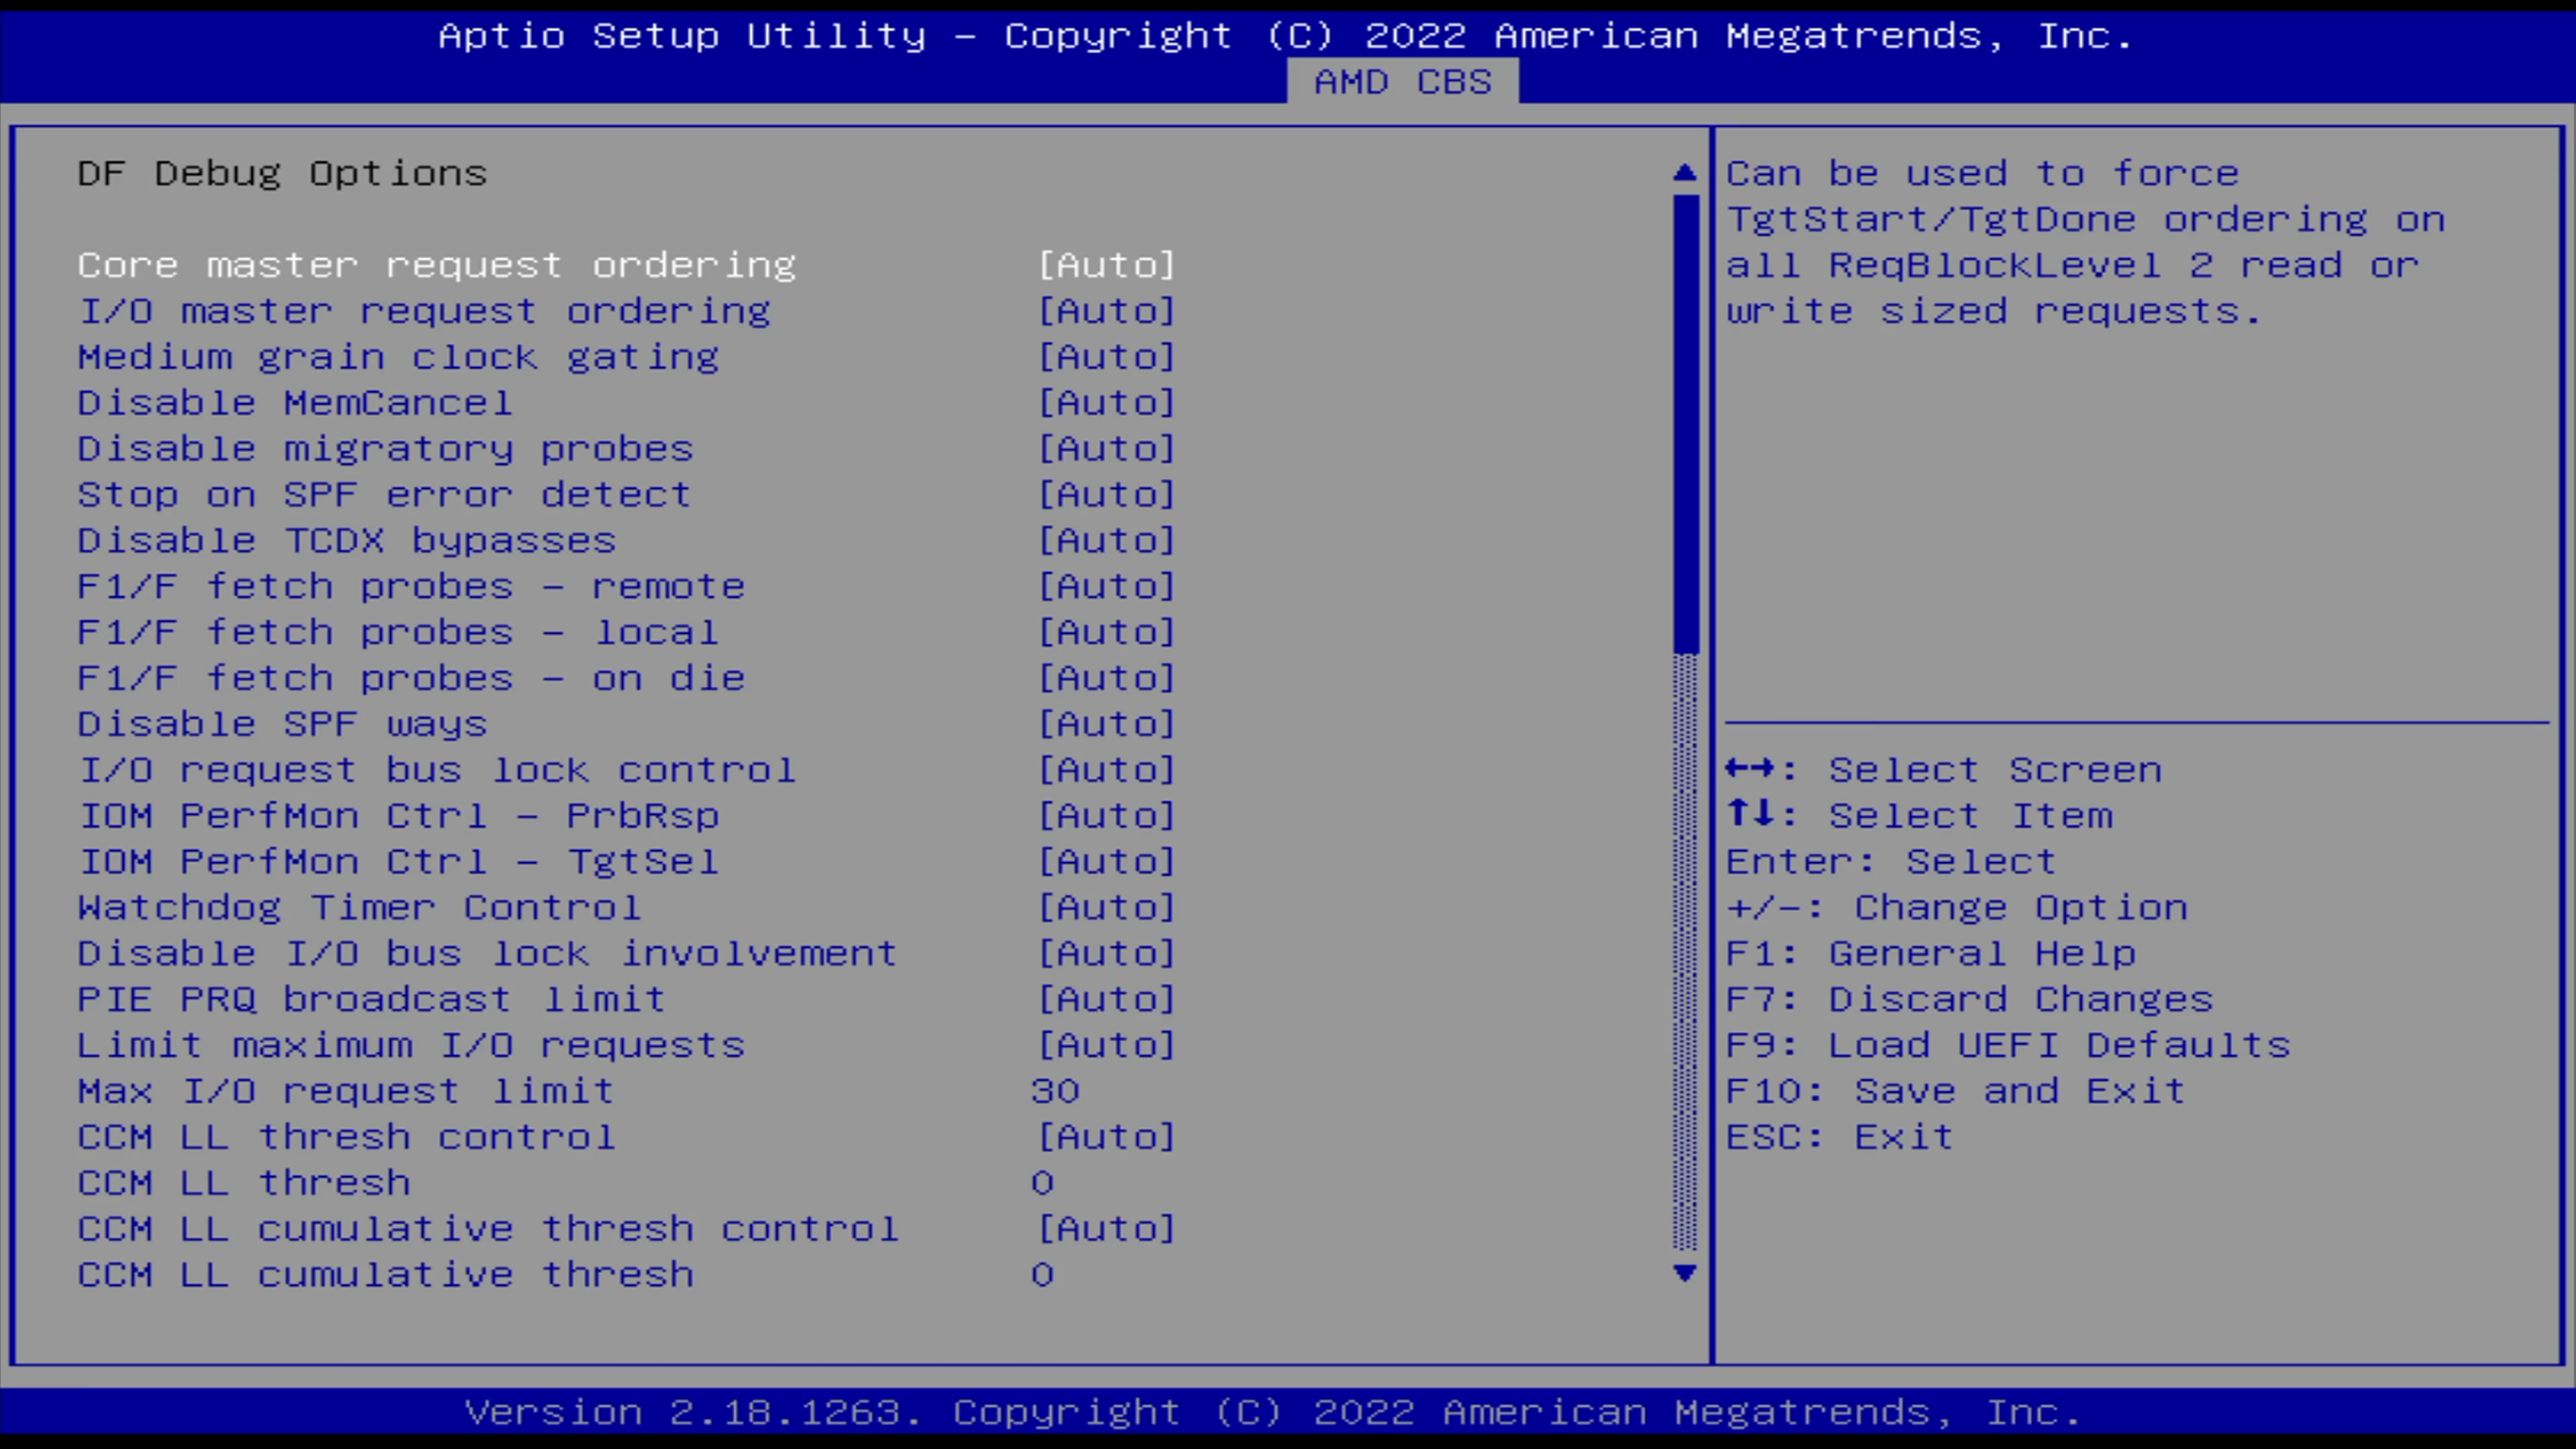2576x1449 pixels.
Task: Click the F9: Load UEFI Defaults hint
Action: 2008,1046
